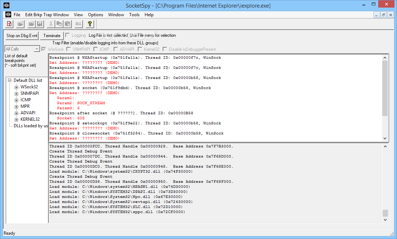Screen dimensions: 397x239
Task: Click the DLL toolbar icon
Action: 78,24
